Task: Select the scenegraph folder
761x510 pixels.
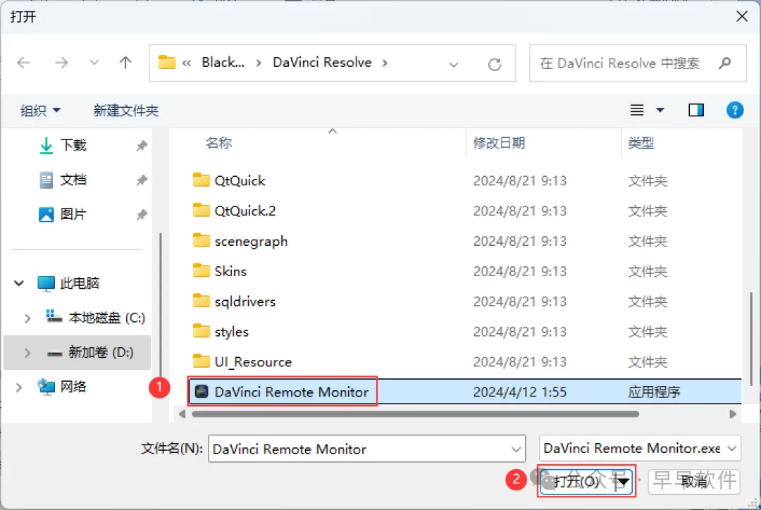Action: tap(251, 241)
